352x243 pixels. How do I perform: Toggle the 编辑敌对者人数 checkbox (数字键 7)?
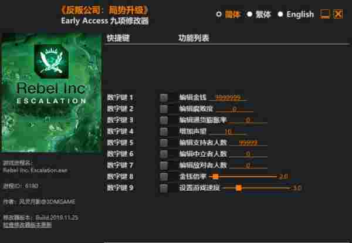coord(164,166)
